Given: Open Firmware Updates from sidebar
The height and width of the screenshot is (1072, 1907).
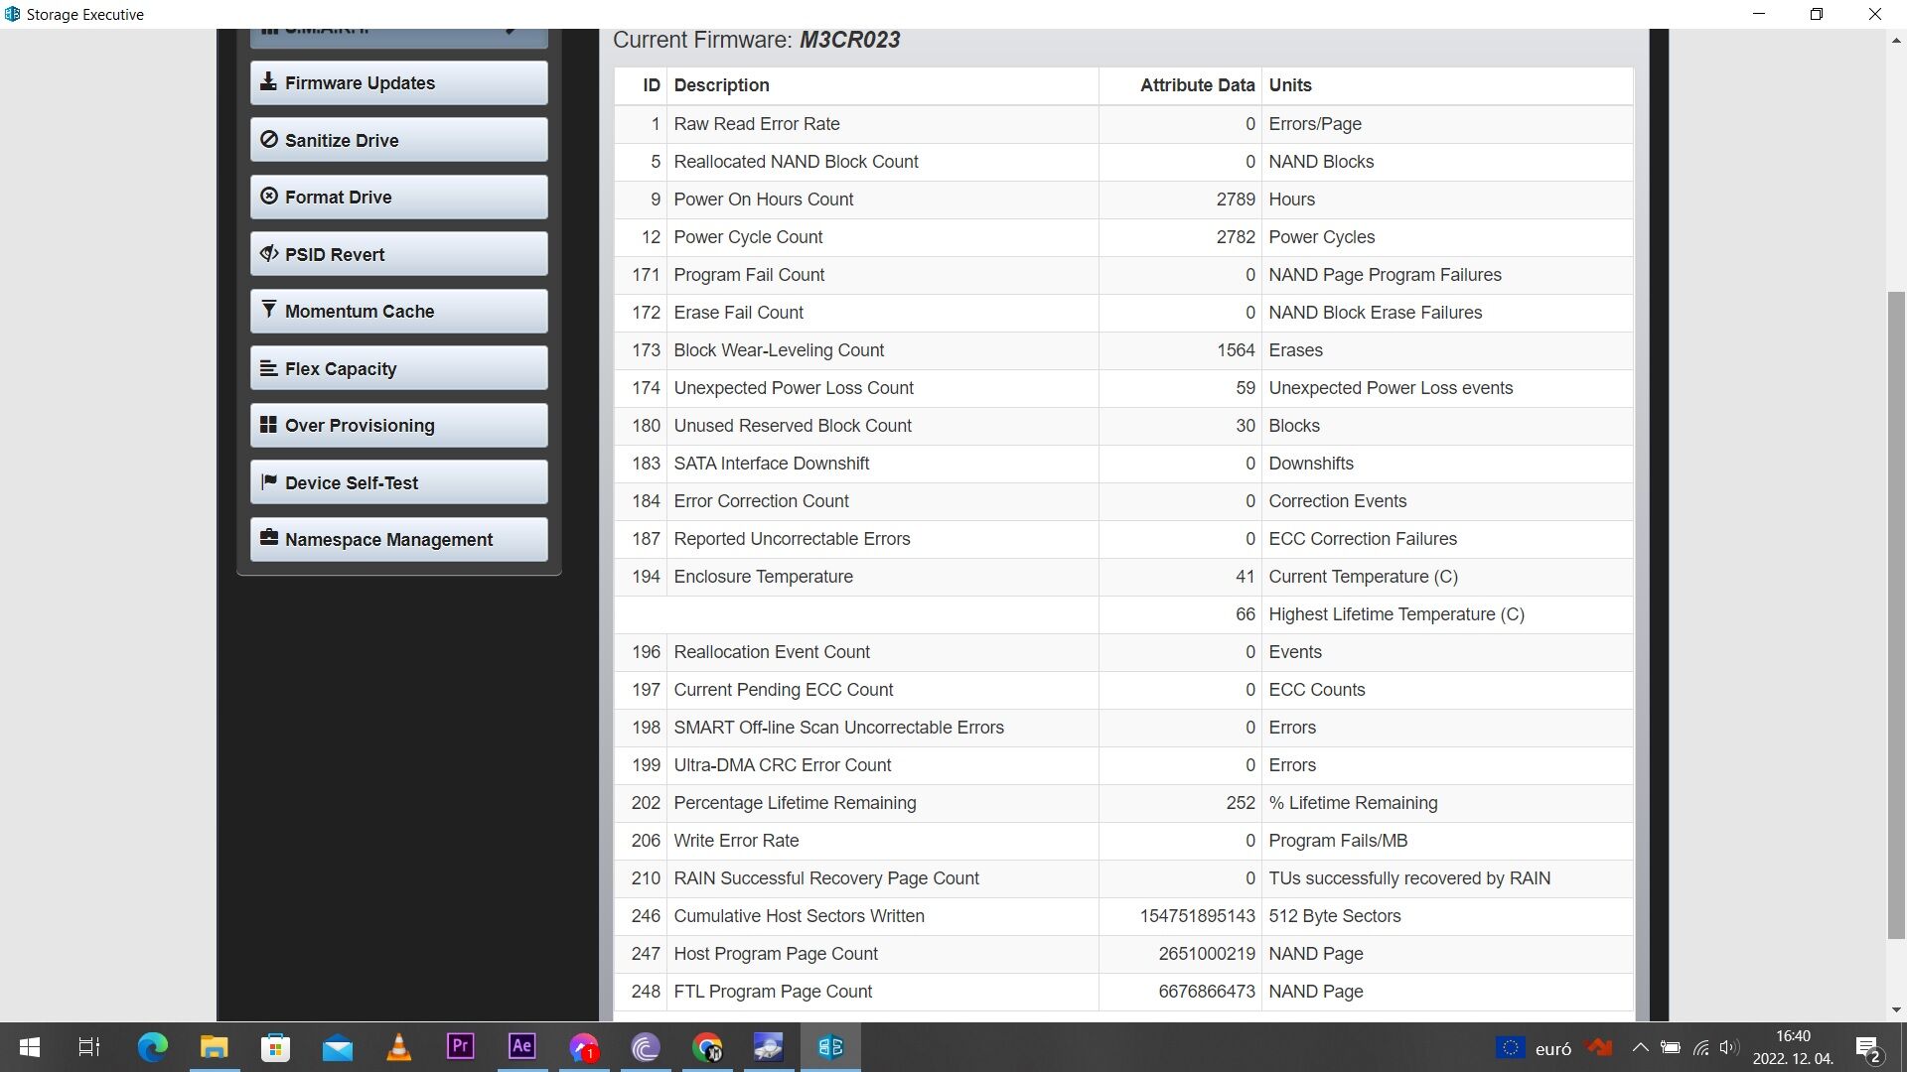Looking at the screenshot, I should coord(398,83).
